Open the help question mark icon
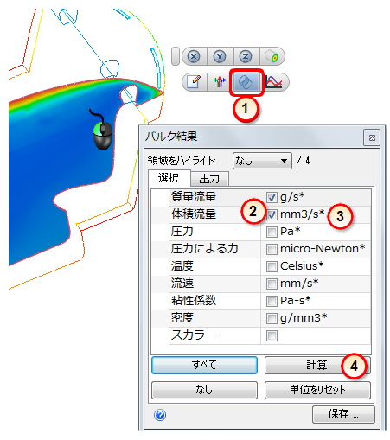The width and height of the screenshot is (390, 440). 160,415
